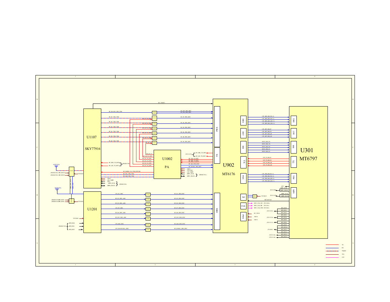
Task: Select the XO block in U902
Action: click(243, 198)
